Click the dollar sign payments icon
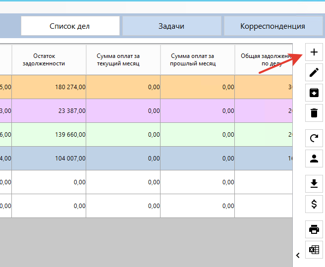 [x=314, y=204]
